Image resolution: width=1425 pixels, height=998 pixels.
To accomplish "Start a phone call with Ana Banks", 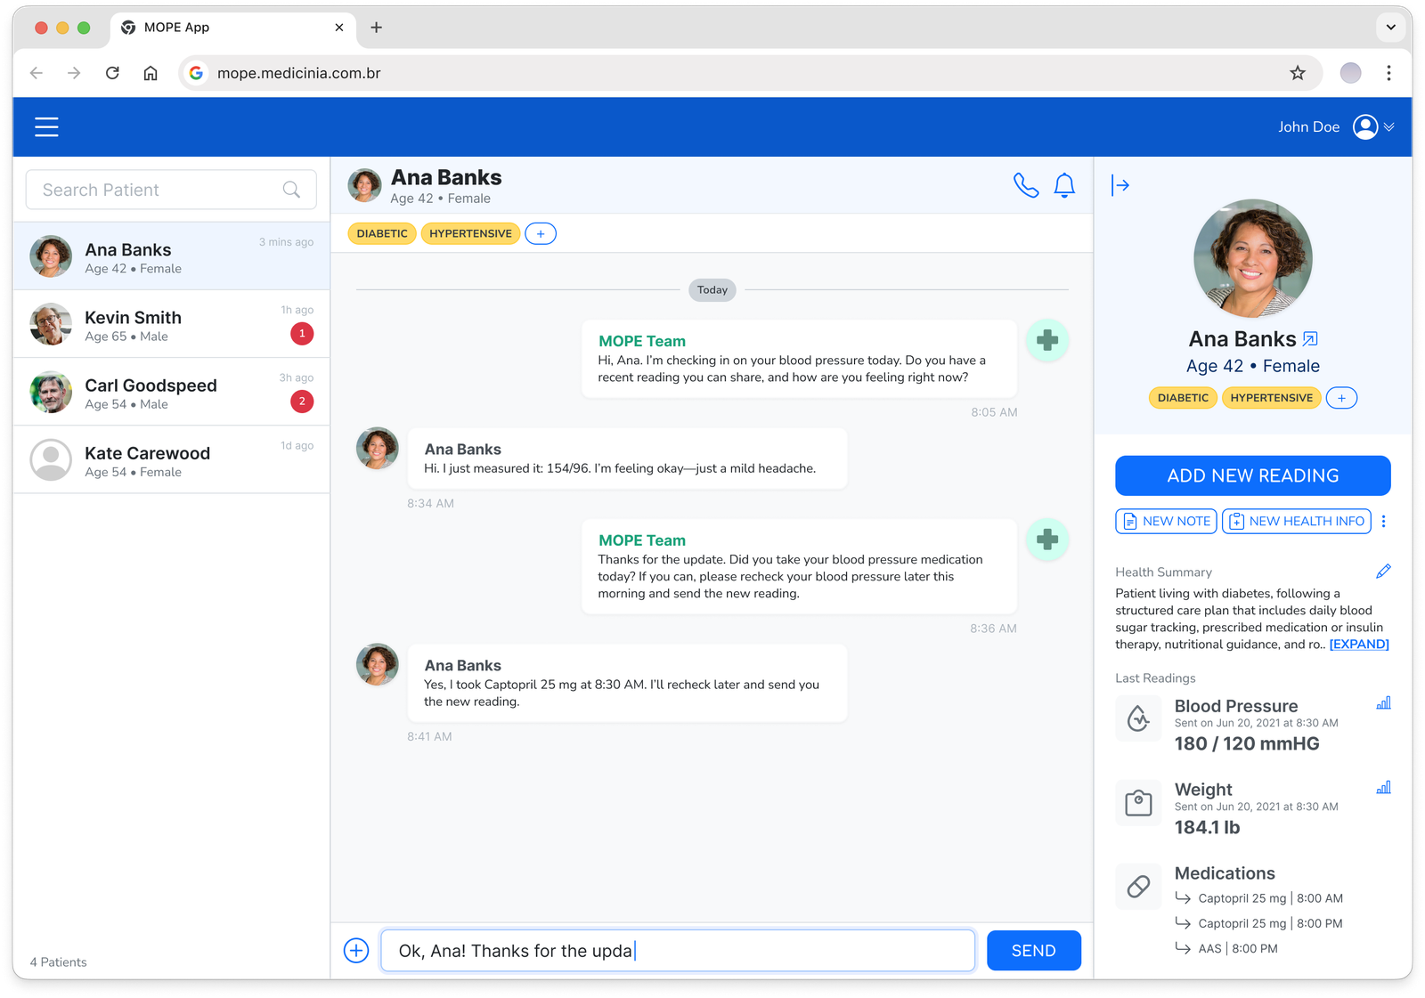I will coord(1026,185).
